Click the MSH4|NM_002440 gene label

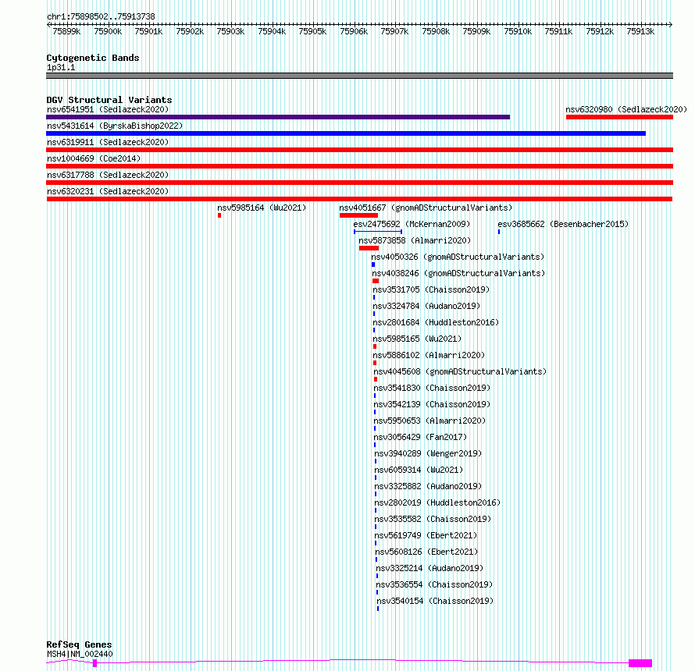click(x=80, y=654)
